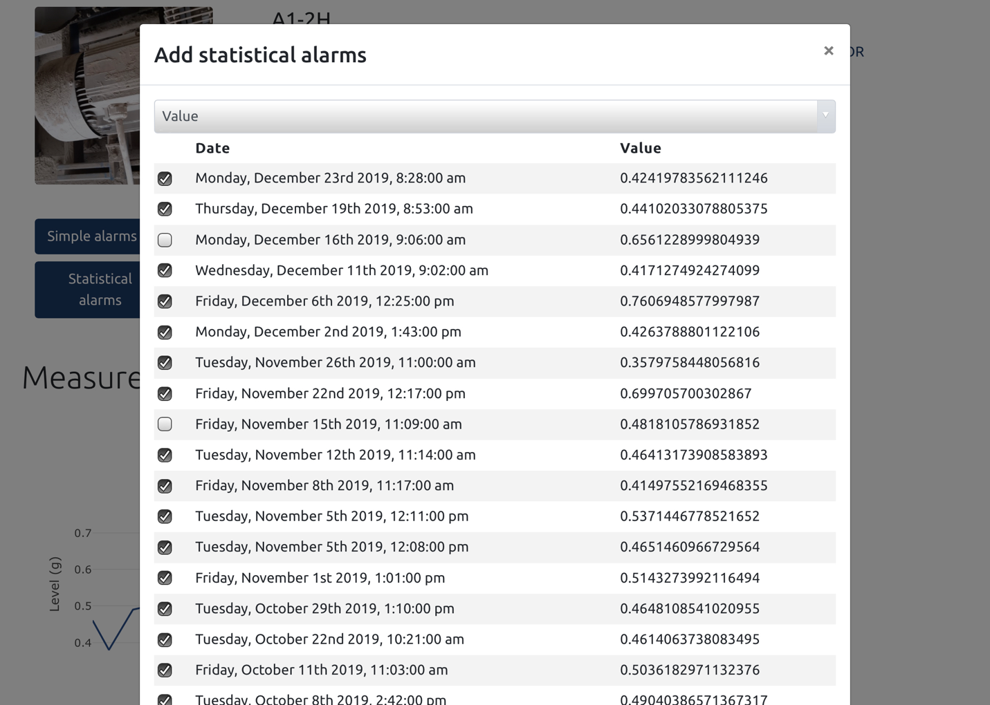990x705 pixels.
Task: Switch to Simple alarms
Action: point(91,236)
